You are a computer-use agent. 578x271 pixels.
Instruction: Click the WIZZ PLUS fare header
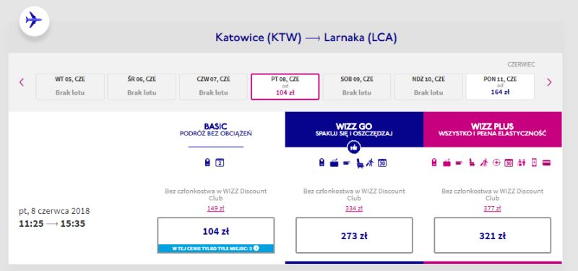493,129
